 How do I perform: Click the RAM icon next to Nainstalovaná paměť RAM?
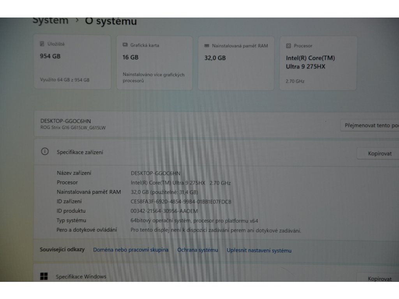[207, 46]
